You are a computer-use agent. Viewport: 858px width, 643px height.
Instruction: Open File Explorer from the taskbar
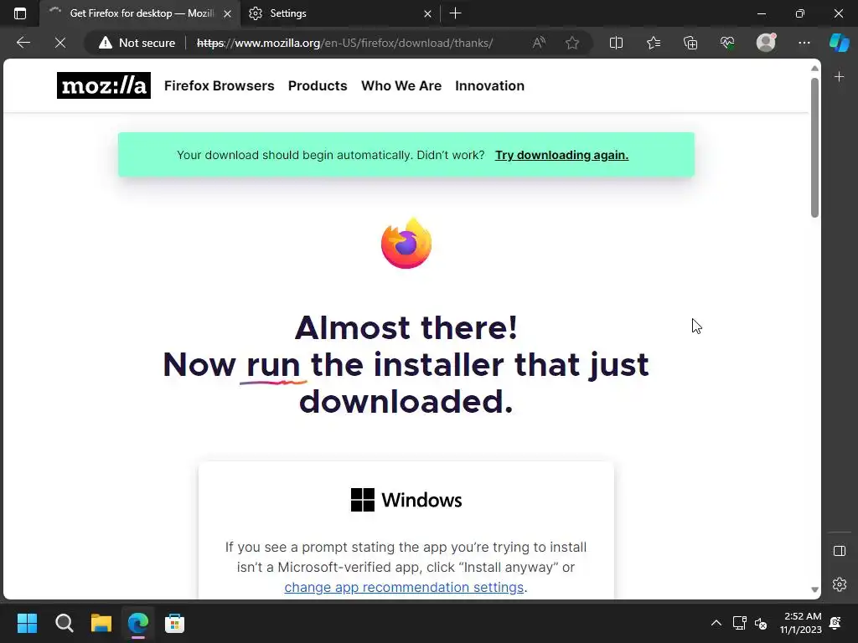pos(101,623)
